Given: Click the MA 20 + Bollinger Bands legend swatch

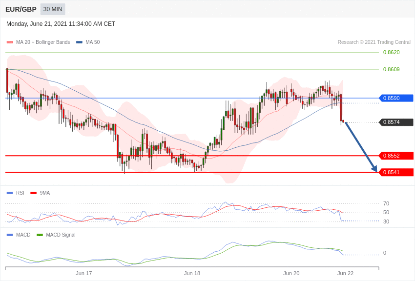Looking at the screenshot, I should pyautogui.click(x=10, y=42).
